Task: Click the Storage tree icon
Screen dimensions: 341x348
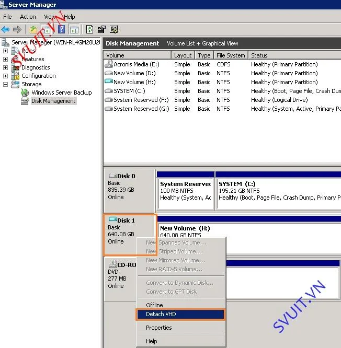Action: (15, 84)
